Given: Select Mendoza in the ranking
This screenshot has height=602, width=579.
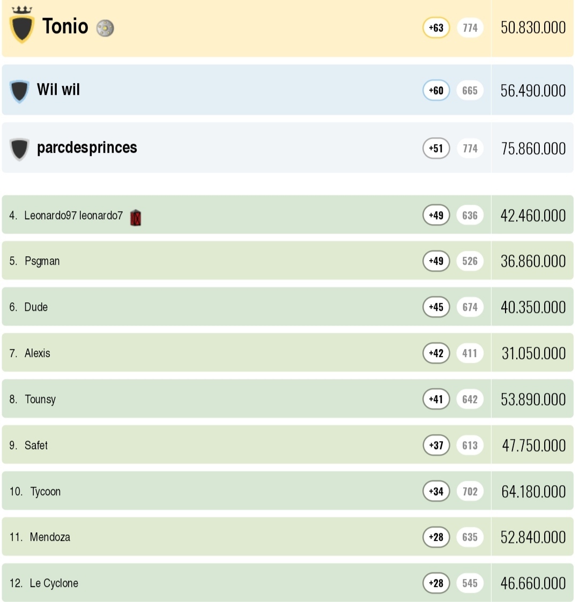Looking at the screenshot, I should tap(50, 537).
